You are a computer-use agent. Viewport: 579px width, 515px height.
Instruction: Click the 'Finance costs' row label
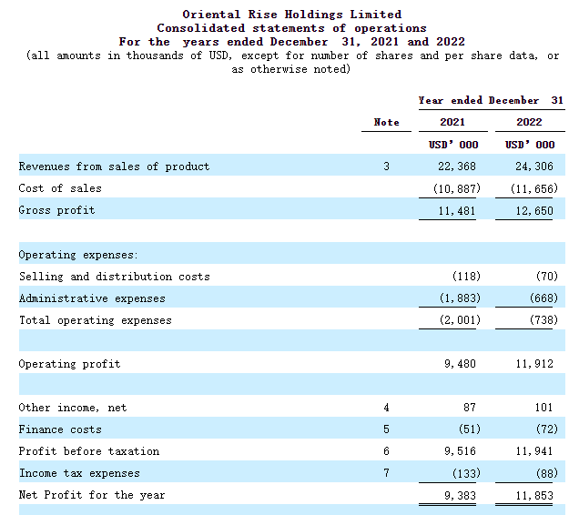60,429
